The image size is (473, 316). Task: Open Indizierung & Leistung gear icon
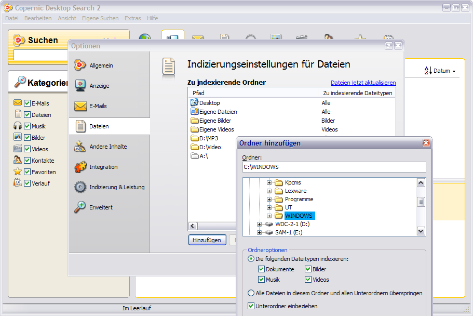pyautogui.click(x=80, y=187)
